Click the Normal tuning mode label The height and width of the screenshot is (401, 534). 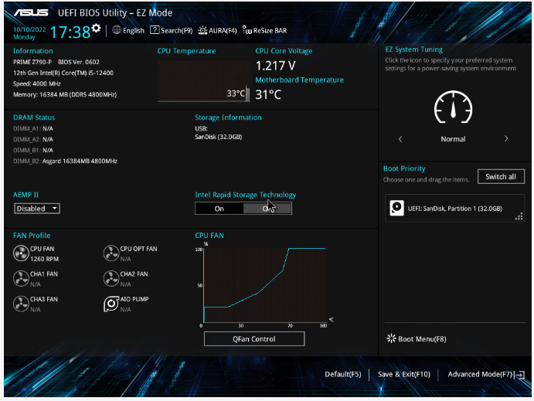point(453,139)
